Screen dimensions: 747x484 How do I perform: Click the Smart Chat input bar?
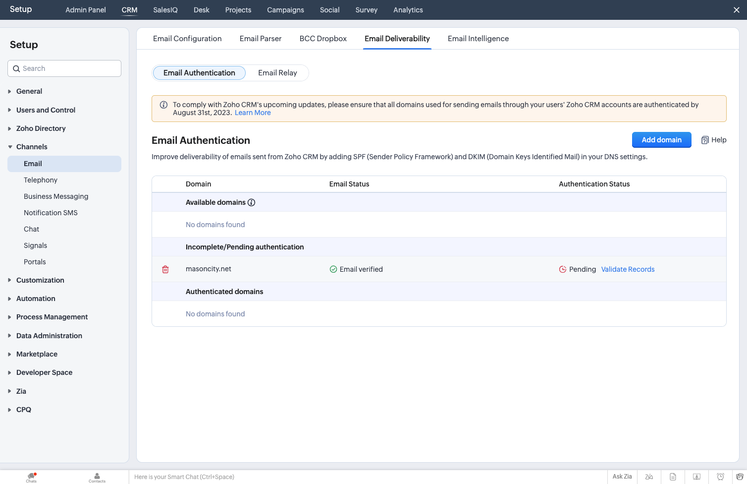[368, 477]
